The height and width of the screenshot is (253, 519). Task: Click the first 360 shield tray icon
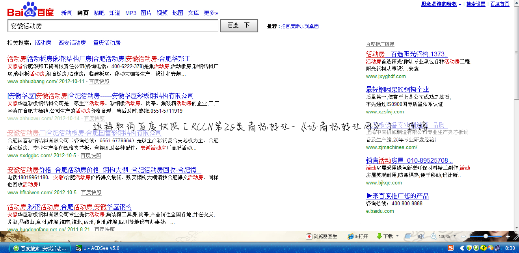click(x=469, y=248)
